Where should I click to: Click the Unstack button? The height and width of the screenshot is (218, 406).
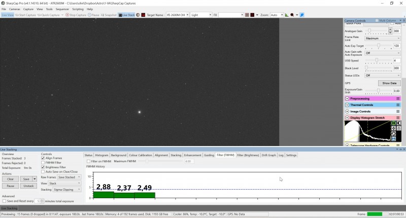click(x=28, y=186)
